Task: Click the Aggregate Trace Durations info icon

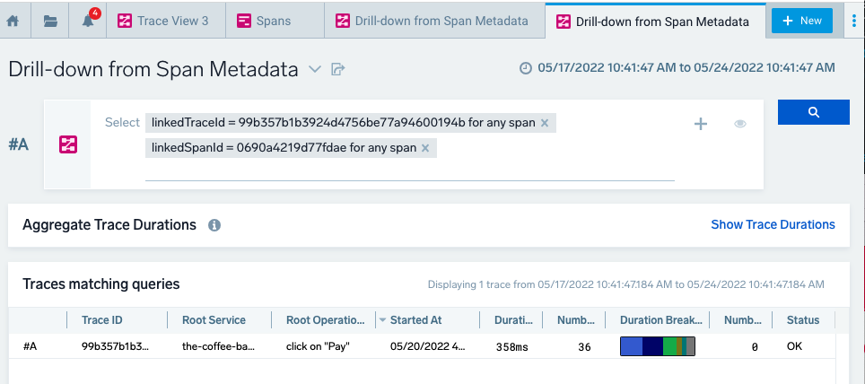Action: (x=214, y=225)
